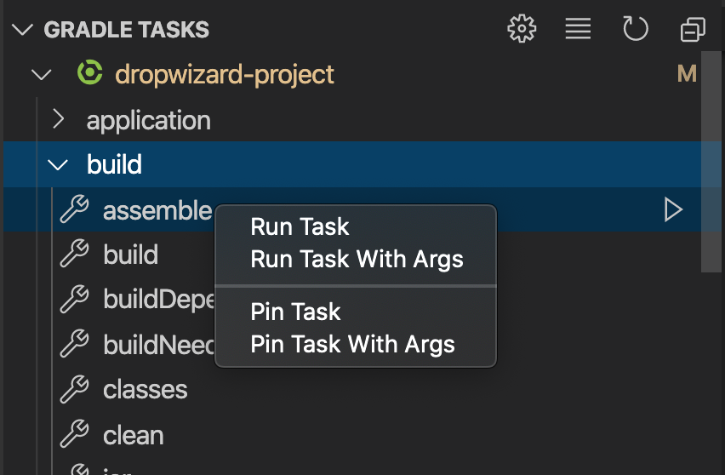725x475 pixels.
Task: Click wrench icon next to assemble
Action: click(74, 209)
